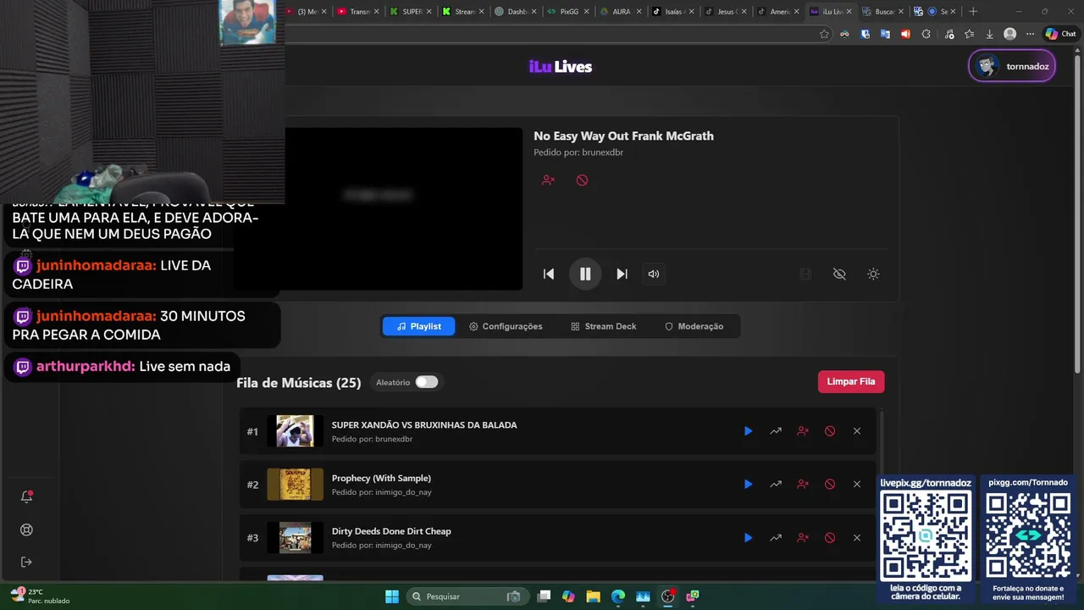Play Prophecy (With Sample) now
The width and height of the screenshot is (1084, 610).
(x=748, y=485)
